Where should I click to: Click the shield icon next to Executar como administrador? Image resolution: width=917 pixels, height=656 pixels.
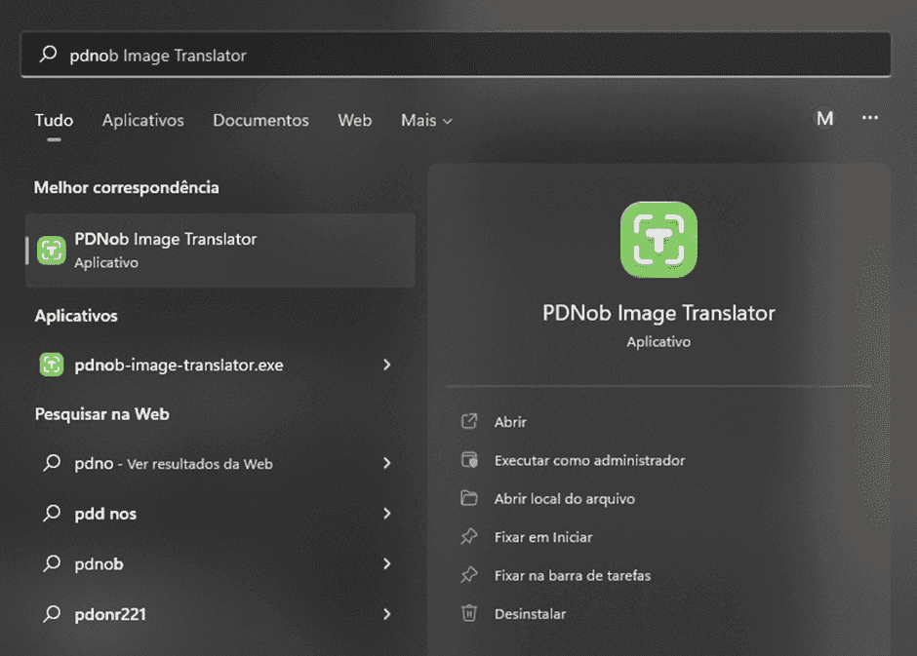pyautogui.click(x=471, y=459)
